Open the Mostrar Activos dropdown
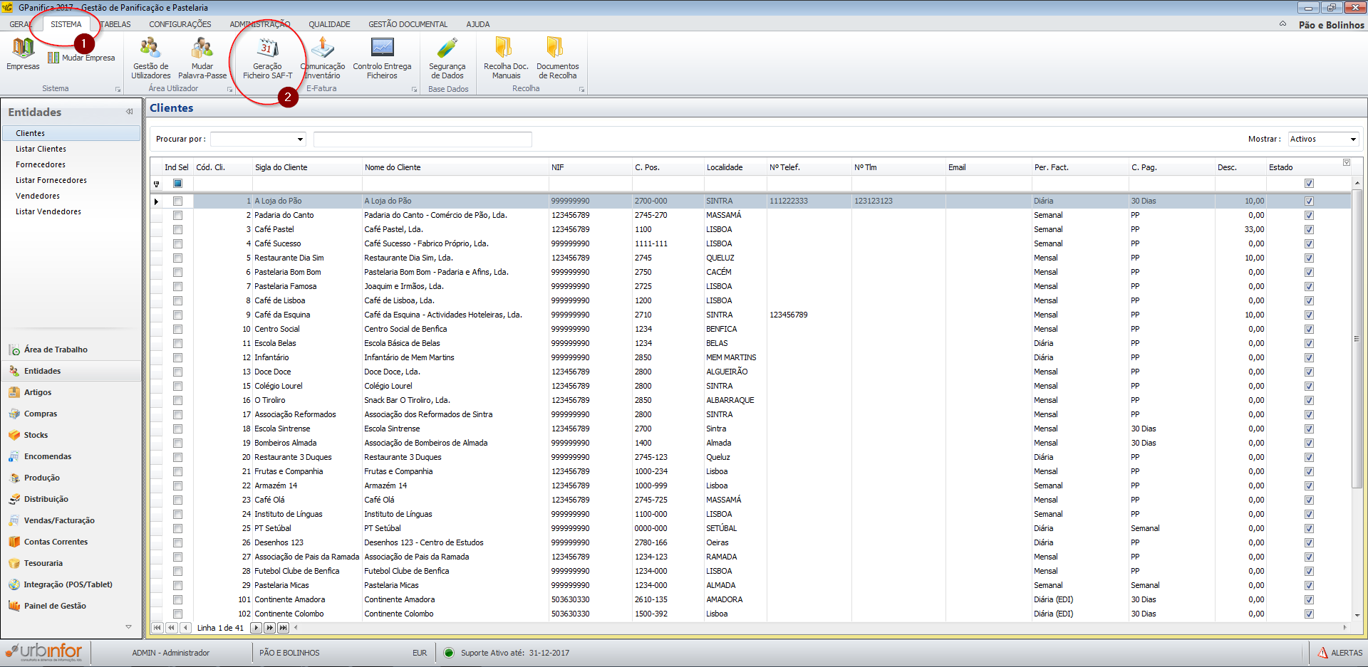This screenshot has height=667, width=1368. coord(1352,140)
